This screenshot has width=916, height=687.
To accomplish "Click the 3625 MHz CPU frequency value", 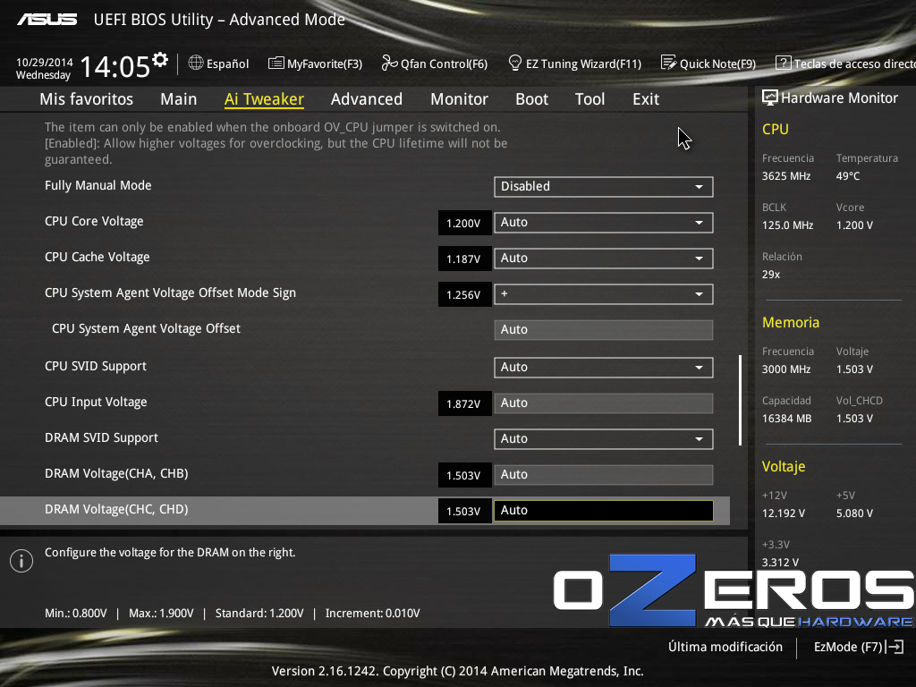I will [786, 176].
